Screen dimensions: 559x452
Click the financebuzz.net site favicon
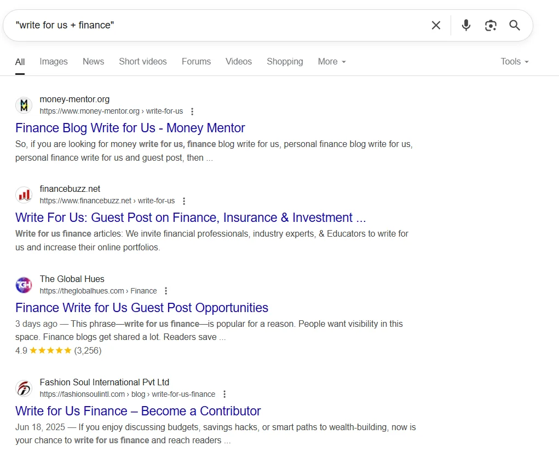(24, 195)
